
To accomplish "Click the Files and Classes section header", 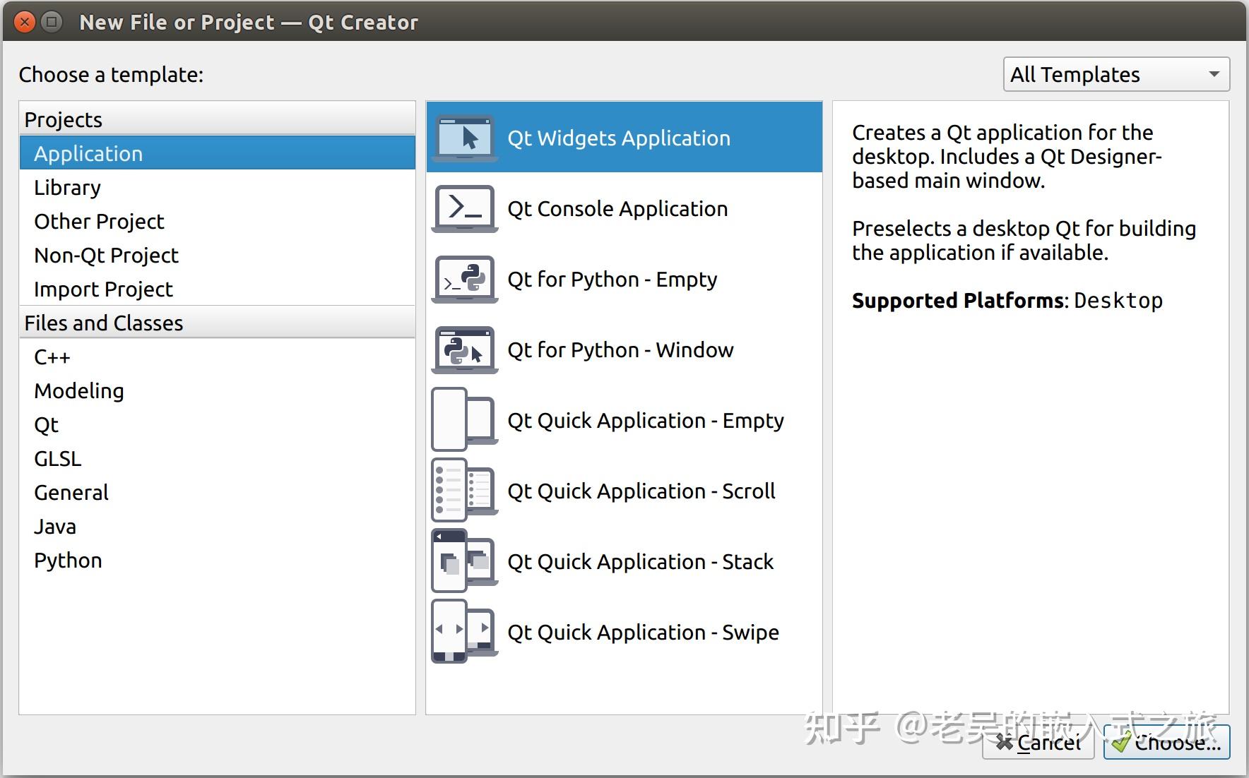I will [x=103, y=323].
